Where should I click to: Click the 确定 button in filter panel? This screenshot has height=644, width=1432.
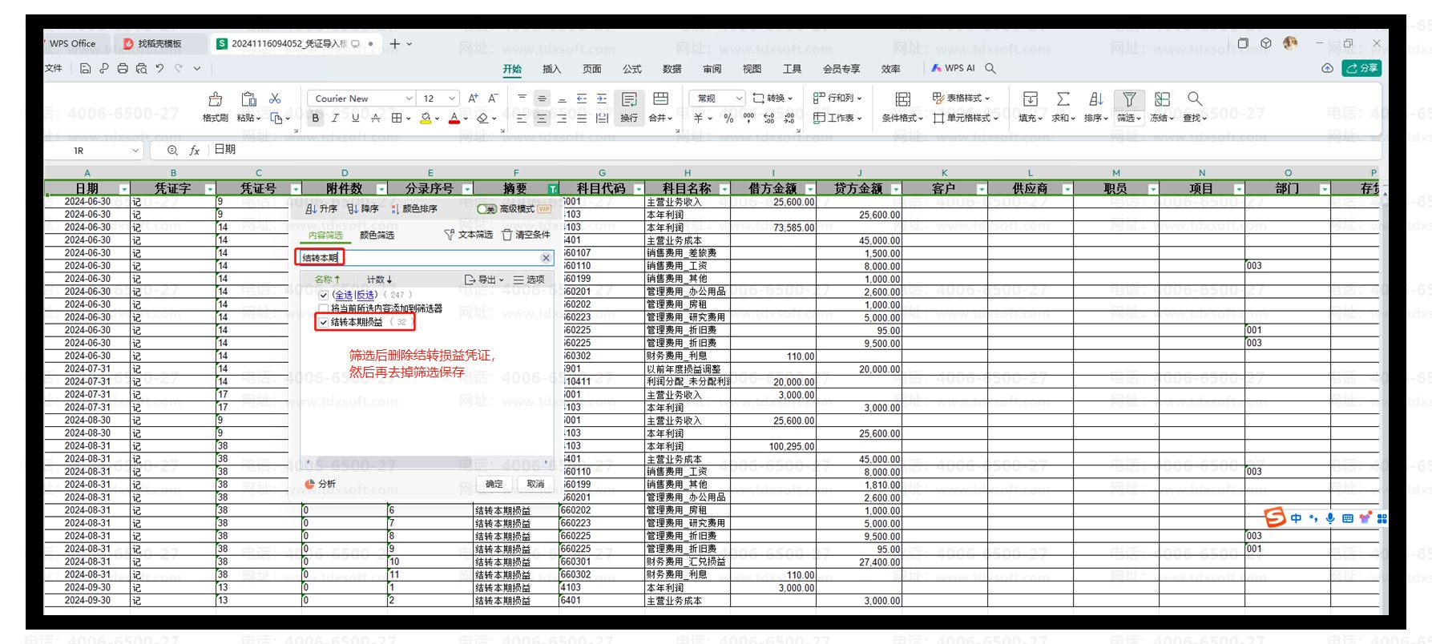pyautogui.click(x=494, y=484)
